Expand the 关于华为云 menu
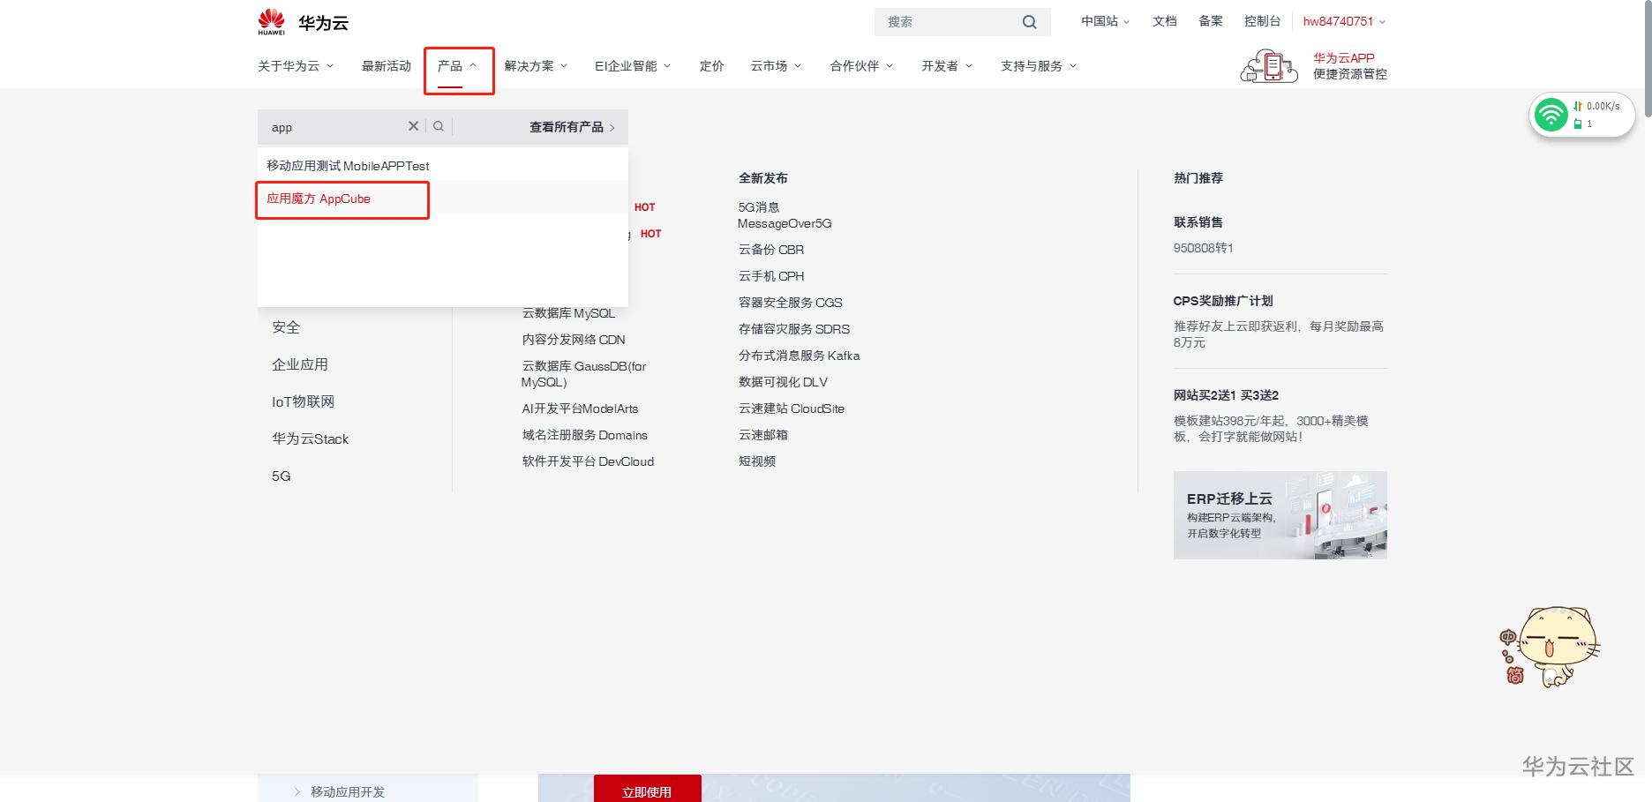The image size is (1652, 802). 296,66
